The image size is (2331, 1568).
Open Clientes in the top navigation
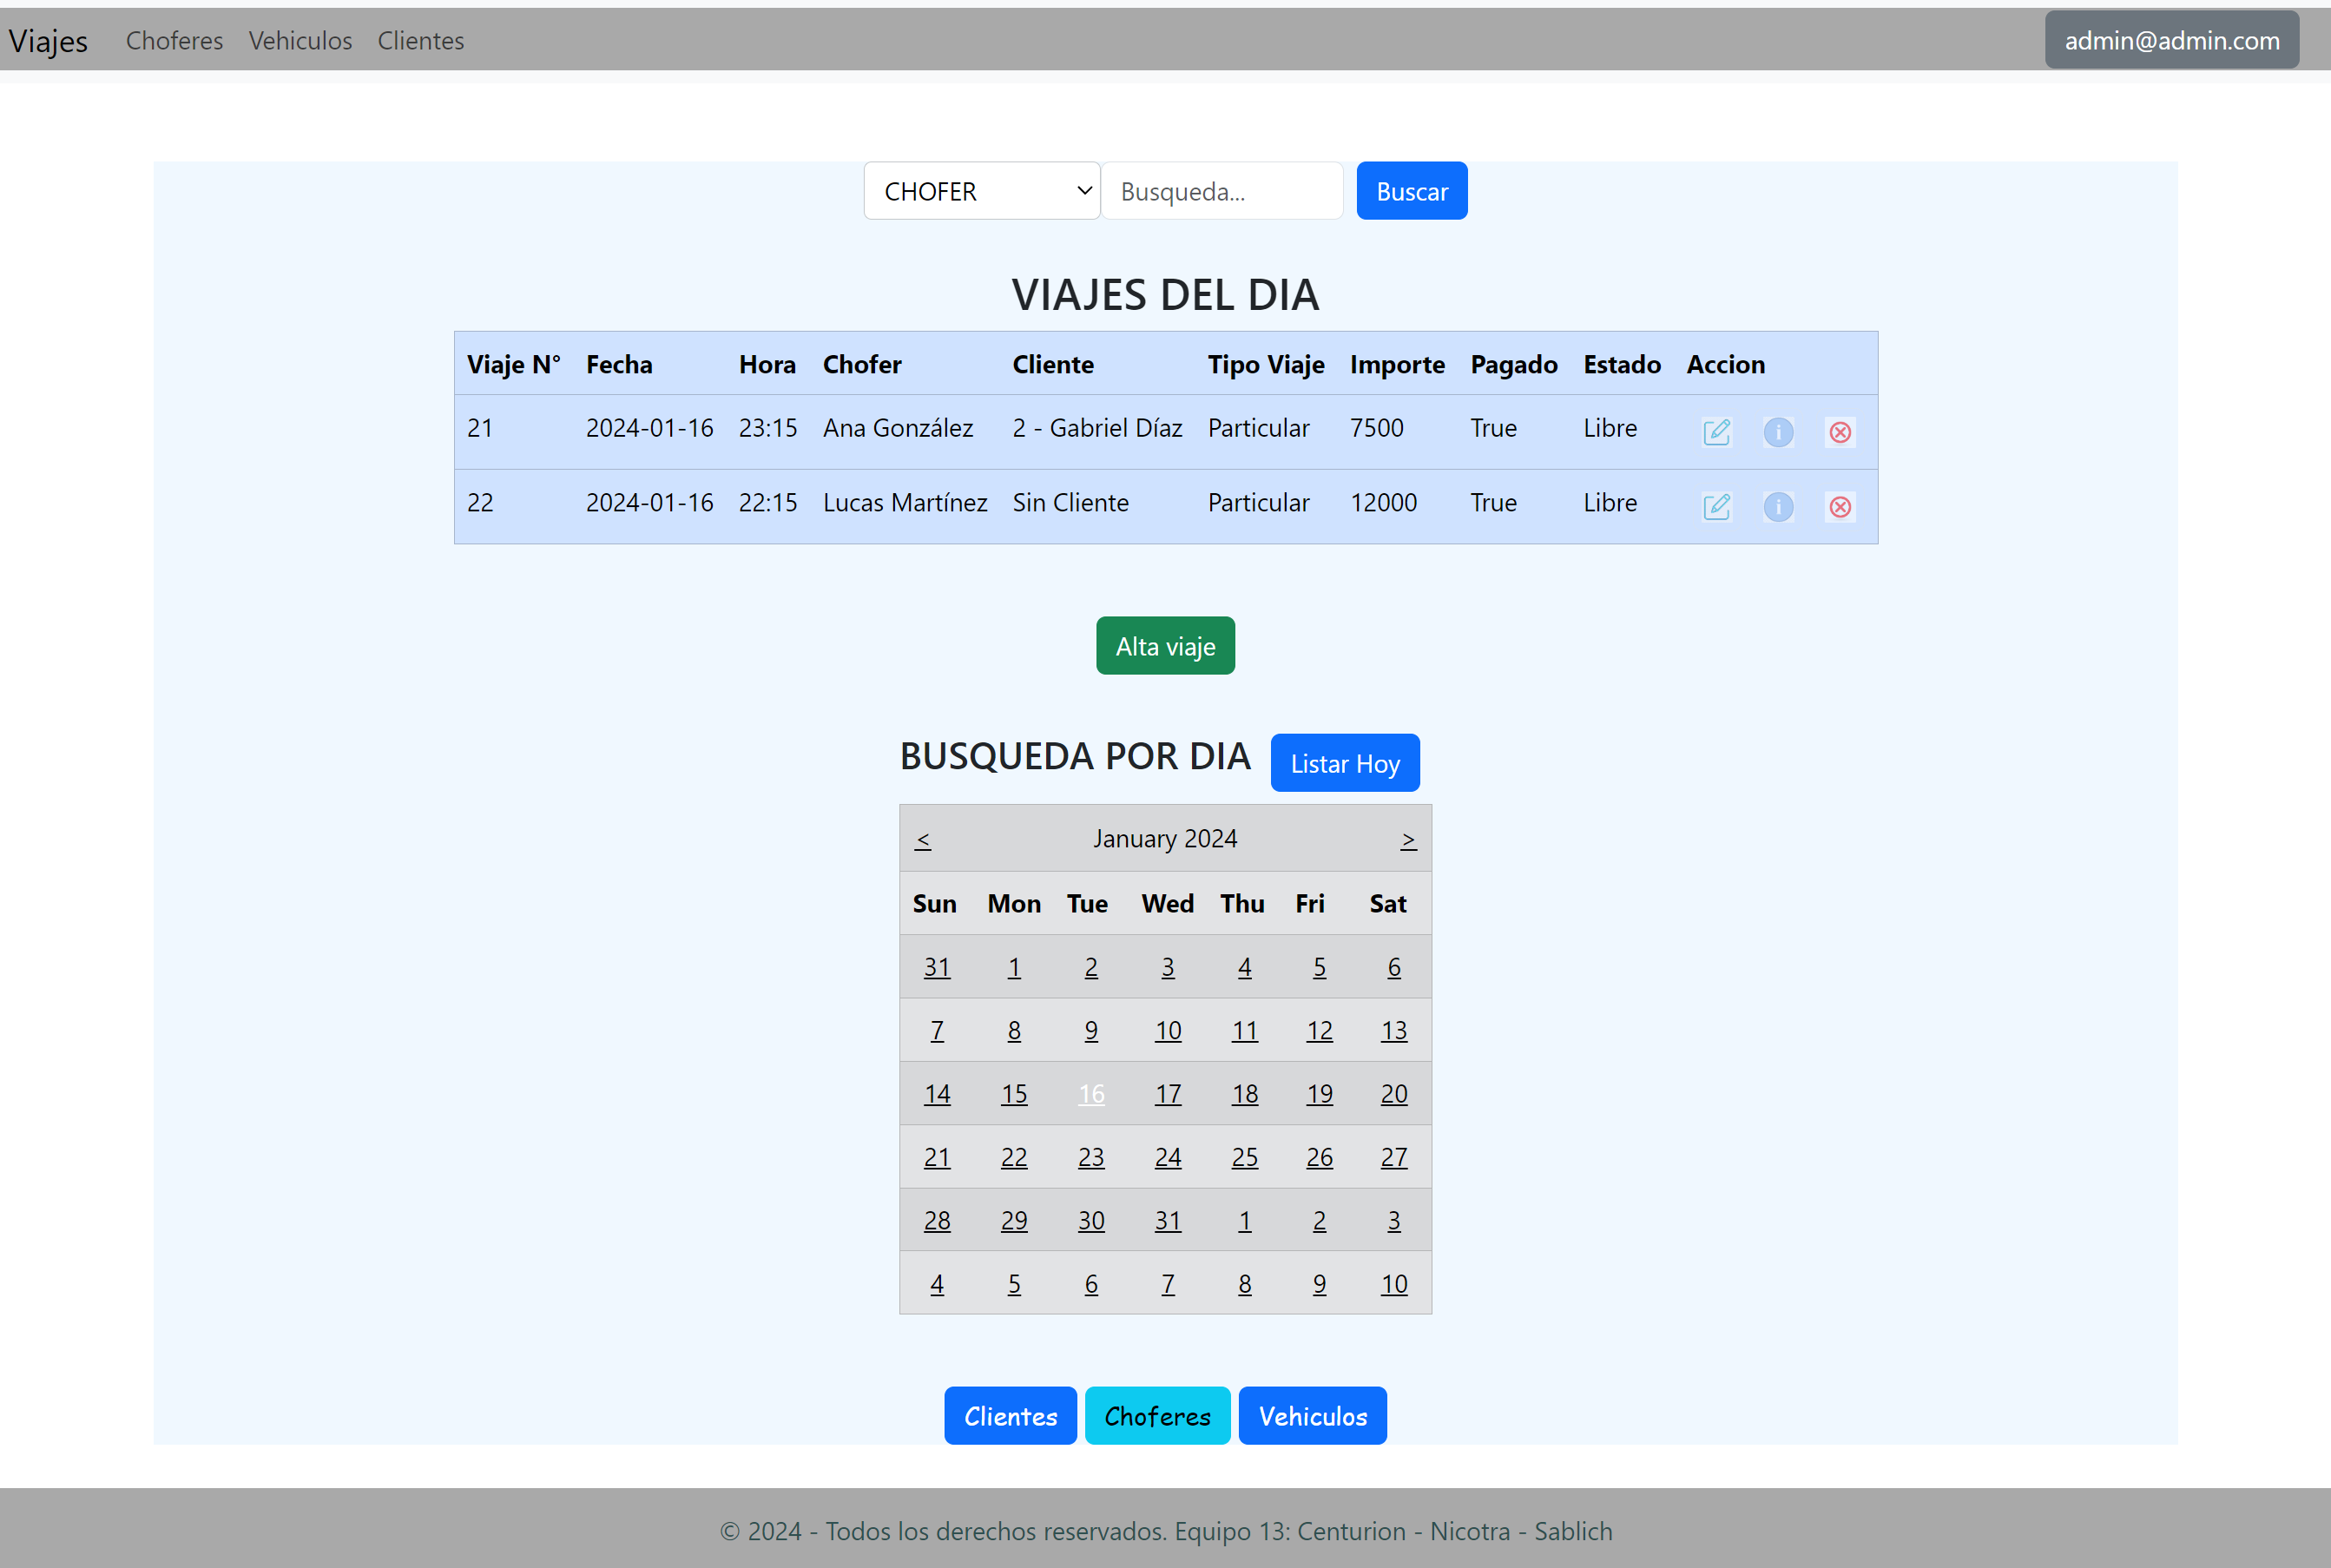click(x=420, y=41)
